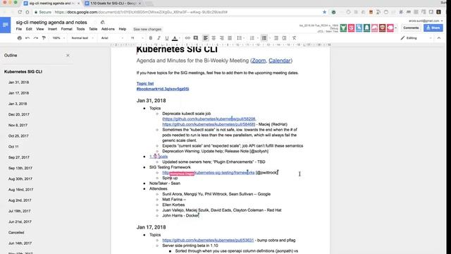Toggle italic formatting
This screenshot has width=451, height=254.
pyautogui.click(x=159, y=38)
